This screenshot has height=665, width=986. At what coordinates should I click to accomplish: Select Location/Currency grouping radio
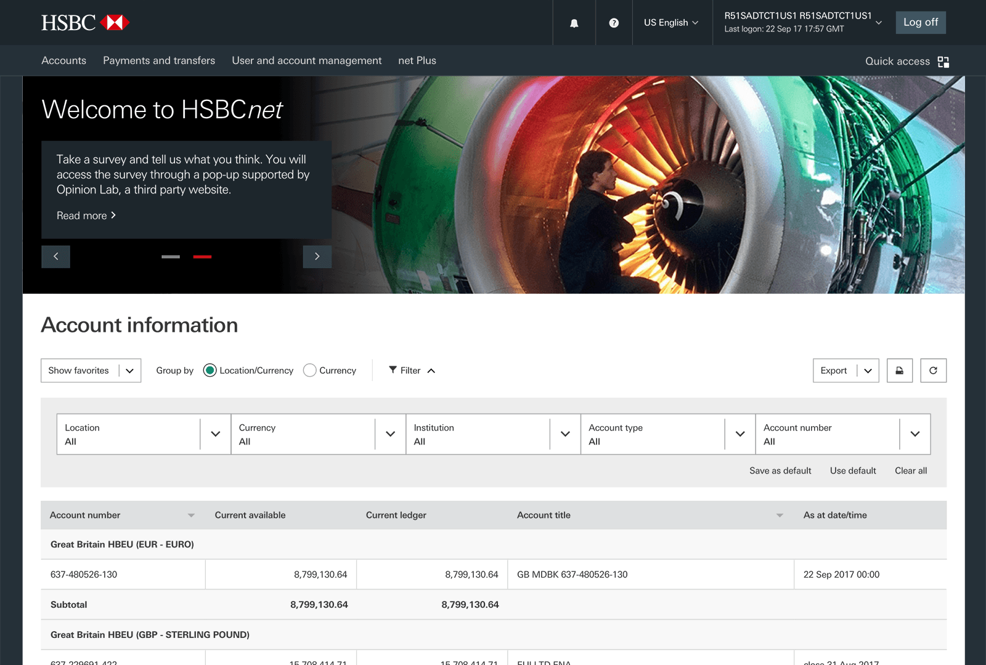click(210, 370)
